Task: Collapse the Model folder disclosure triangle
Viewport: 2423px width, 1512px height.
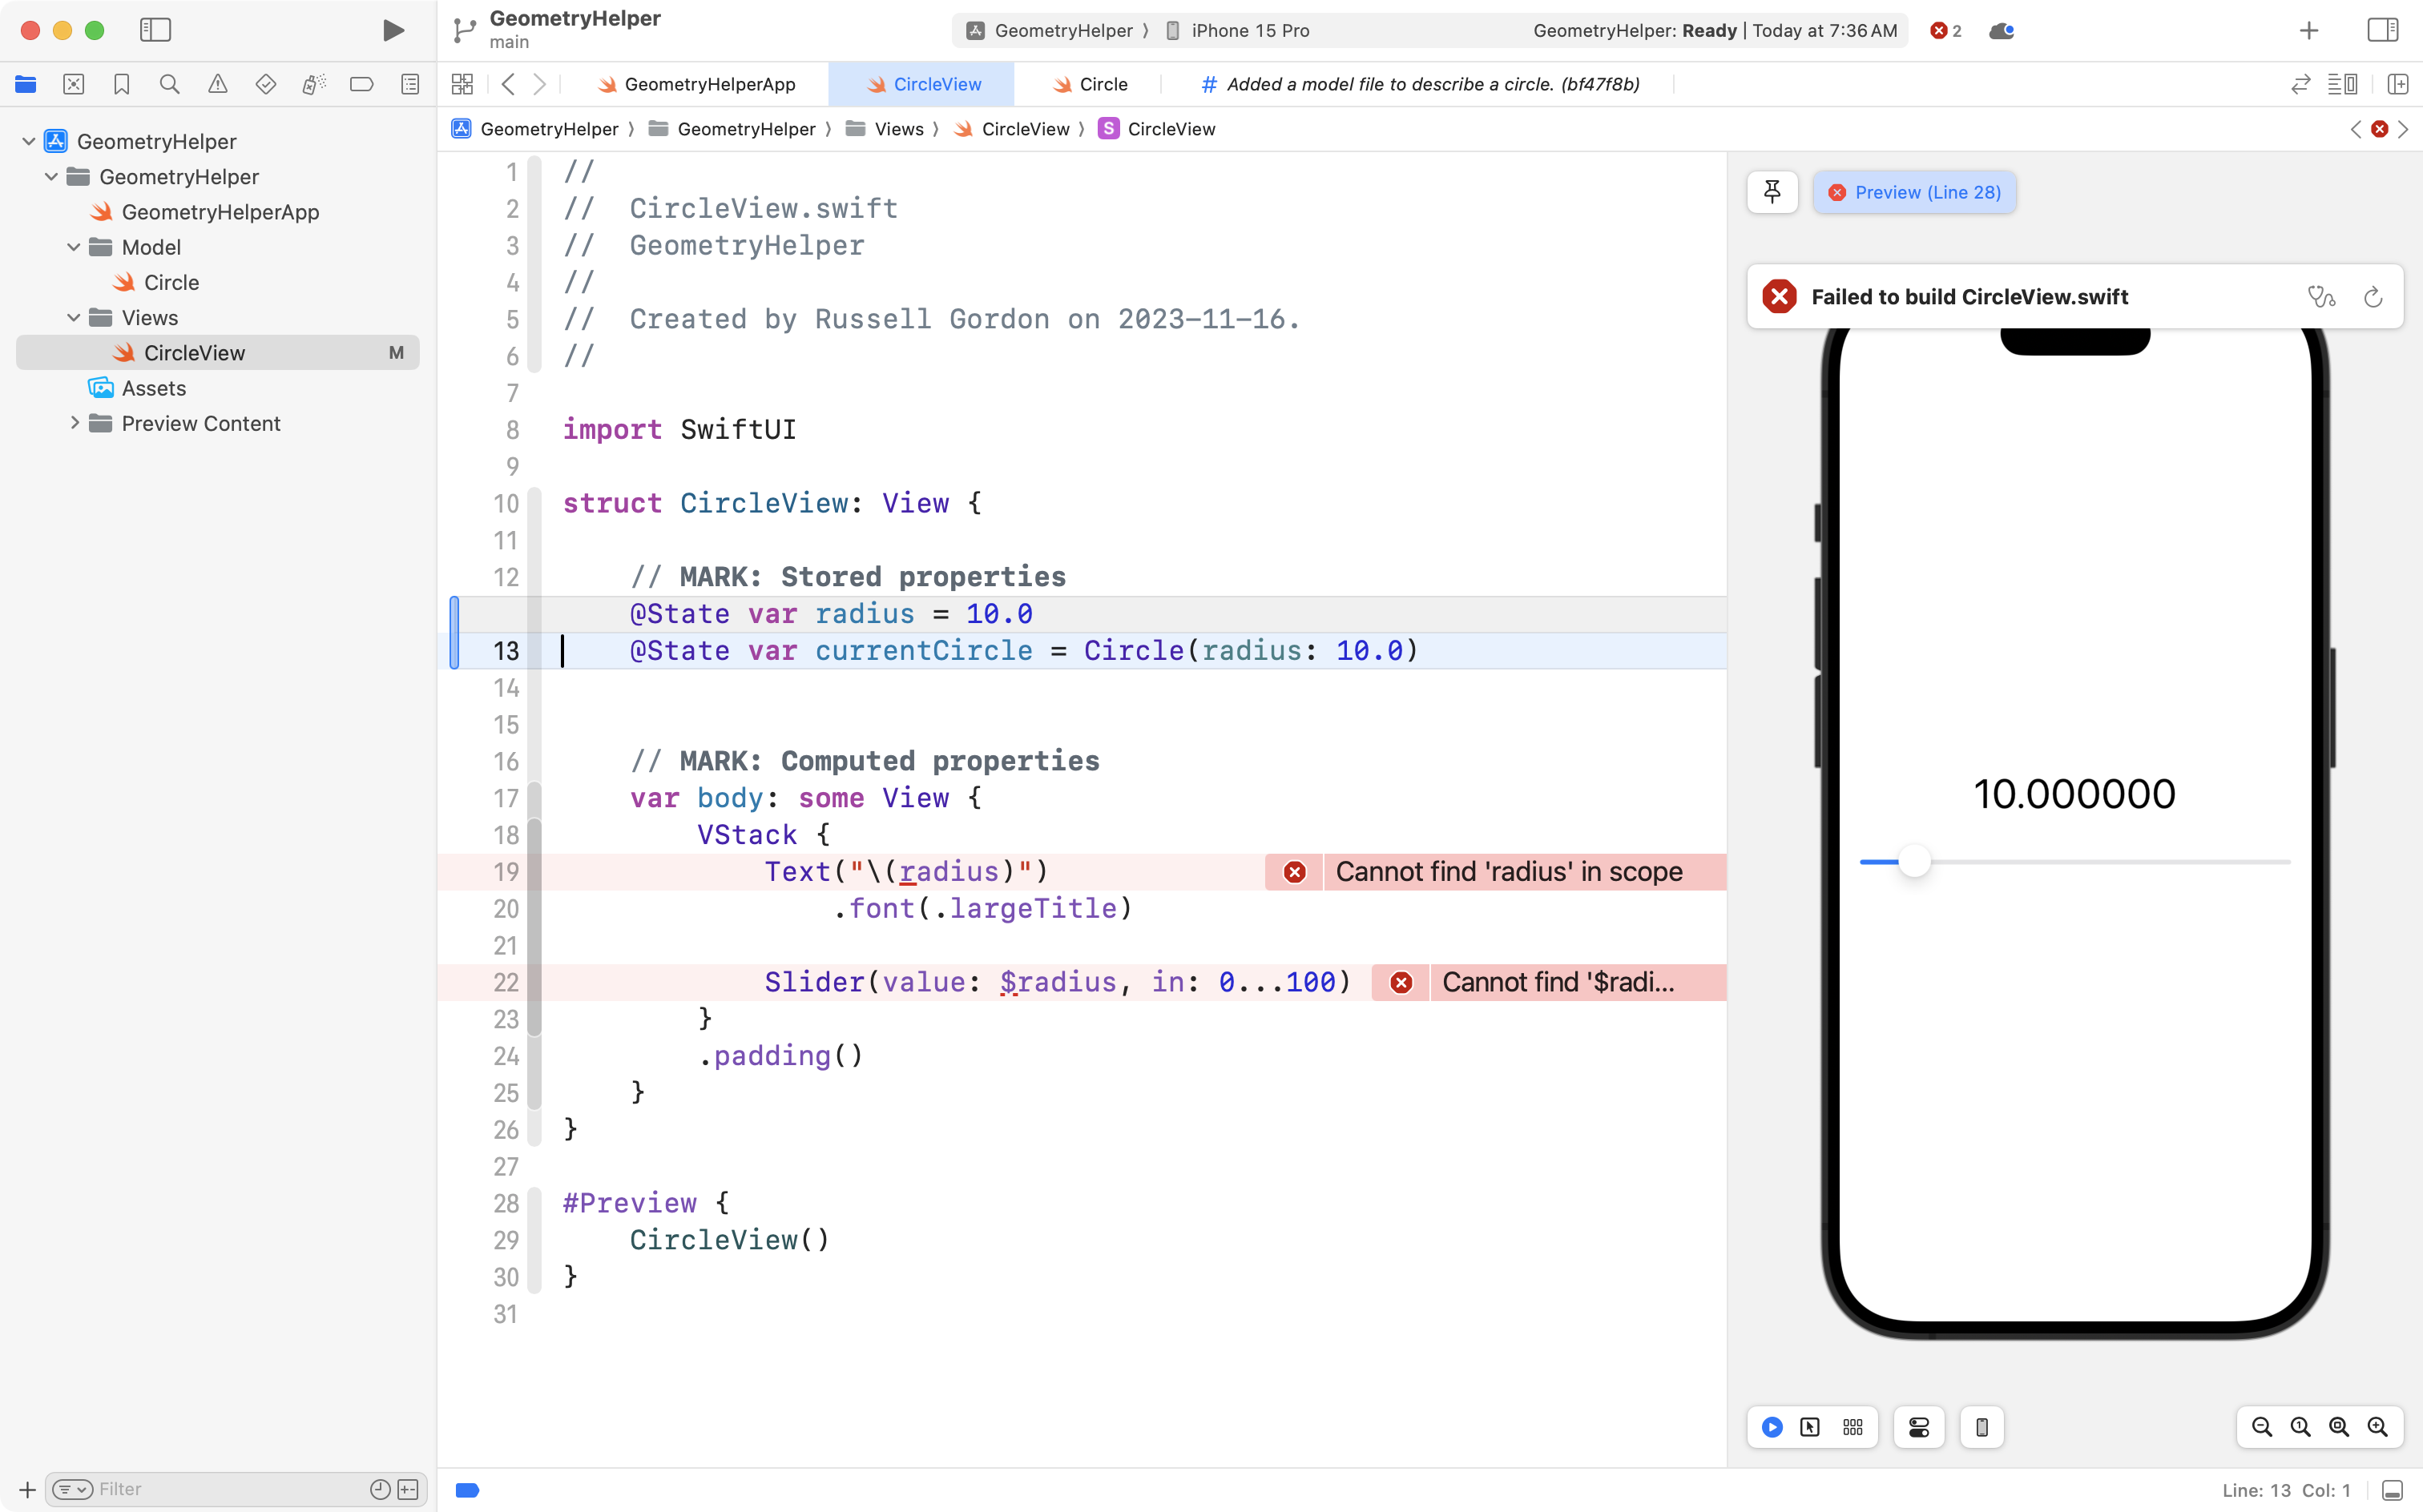Action: tap(73, 247)
